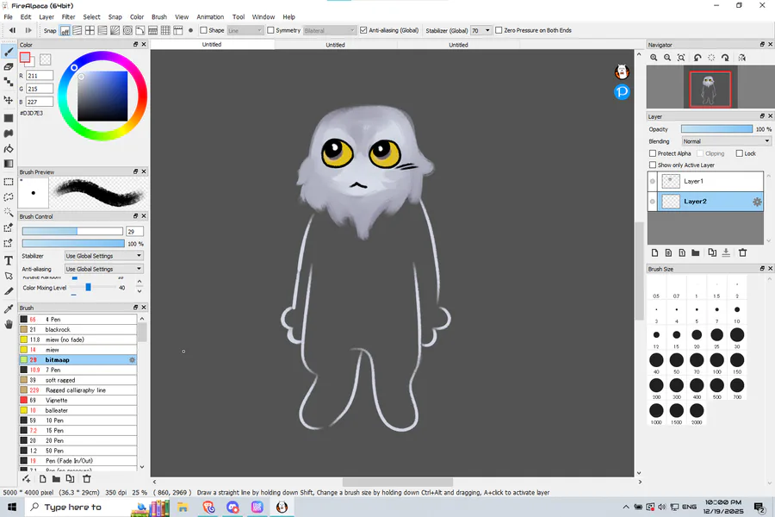Open the Window menu
775x517 pixels.
click(x=263, y=17)
